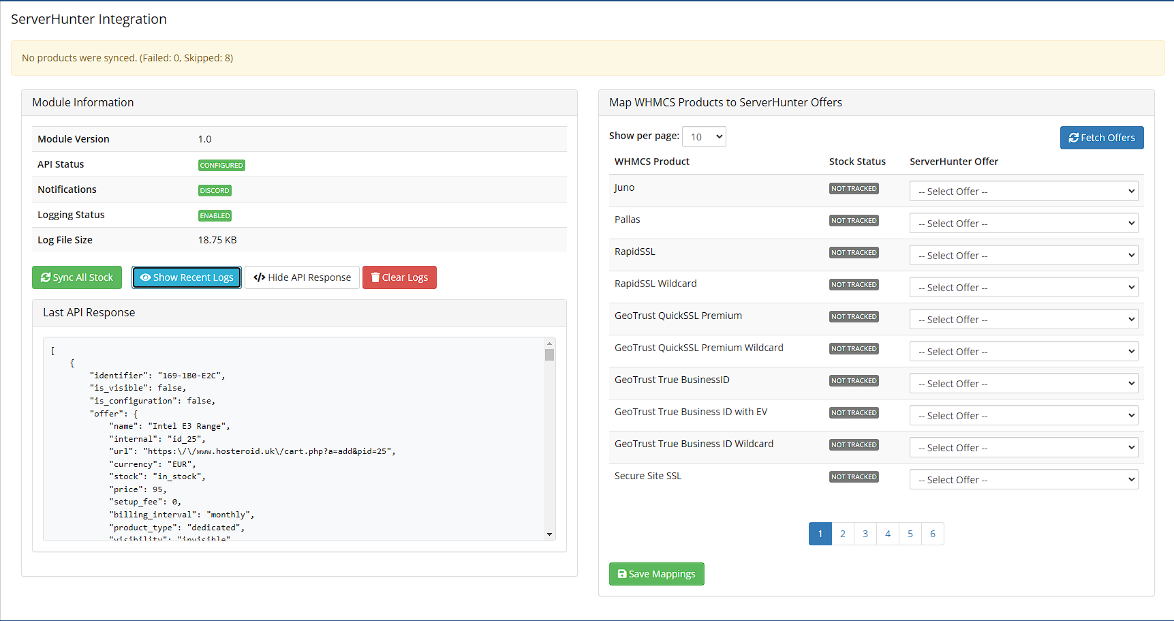1174x621 pixels.
Task: Click scroll-down arrow in API response box
Action: [549, 534]
